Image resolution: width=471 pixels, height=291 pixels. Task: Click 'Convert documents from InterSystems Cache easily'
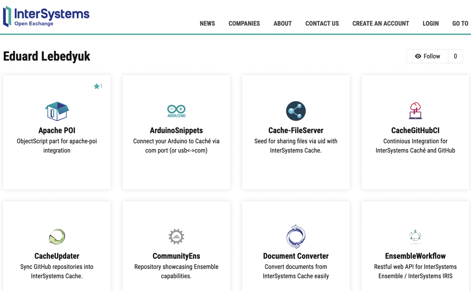296,271
